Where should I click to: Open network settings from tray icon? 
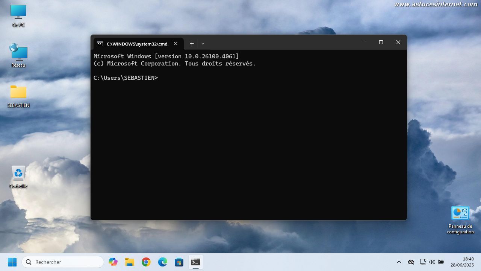pyautogui.click(x=423, y=262)
